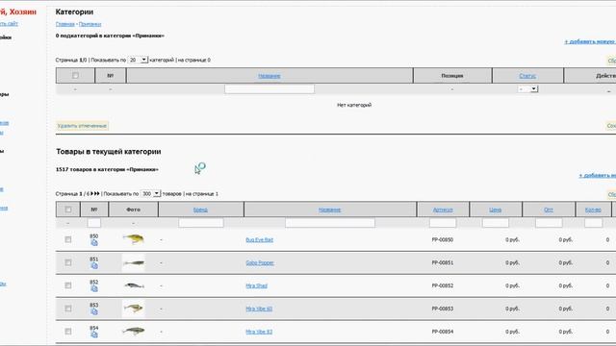
Task: Click the Удалить отмеченные button
Action: pyautogui.click(x=82, y=126)
